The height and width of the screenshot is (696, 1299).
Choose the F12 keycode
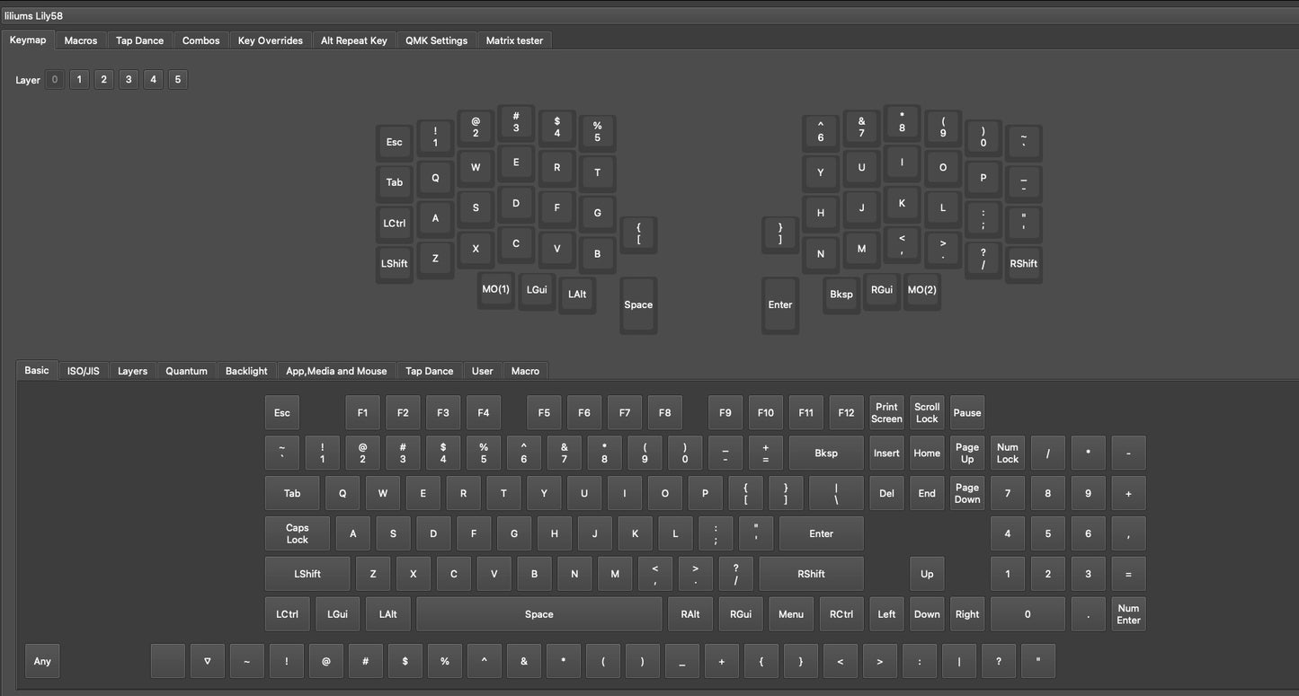pos(846,413)
